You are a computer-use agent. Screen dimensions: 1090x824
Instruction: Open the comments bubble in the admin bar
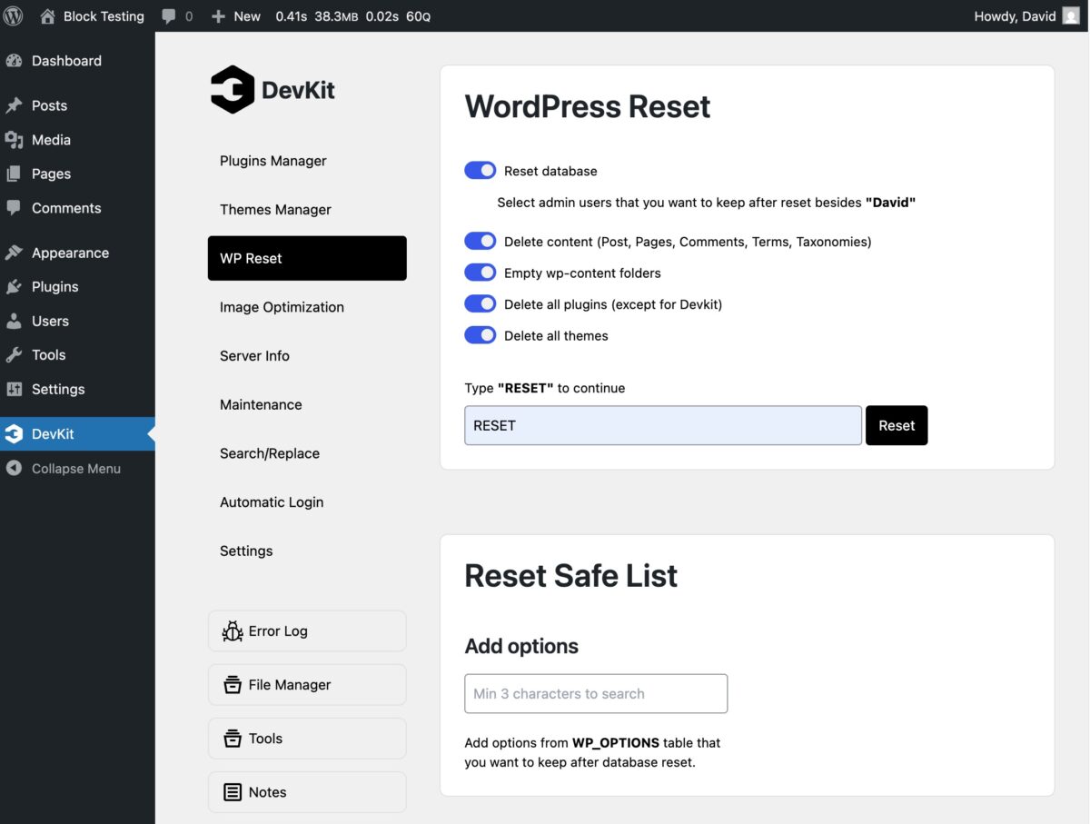(176, 15)
